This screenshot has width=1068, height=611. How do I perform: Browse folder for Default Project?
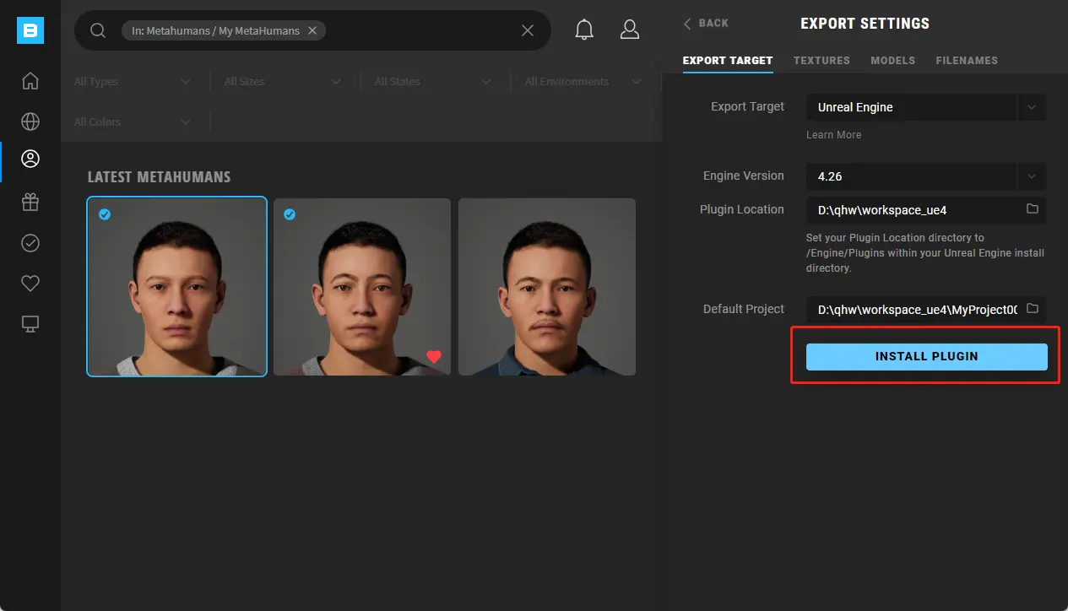pyautogui.click(x=1032, y=309)
